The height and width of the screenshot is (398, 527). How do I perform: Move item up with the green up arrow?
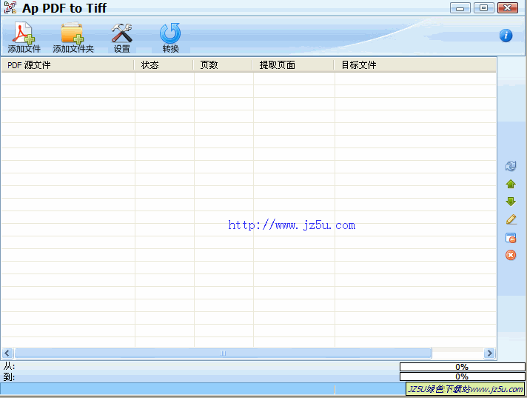[511, 184]
